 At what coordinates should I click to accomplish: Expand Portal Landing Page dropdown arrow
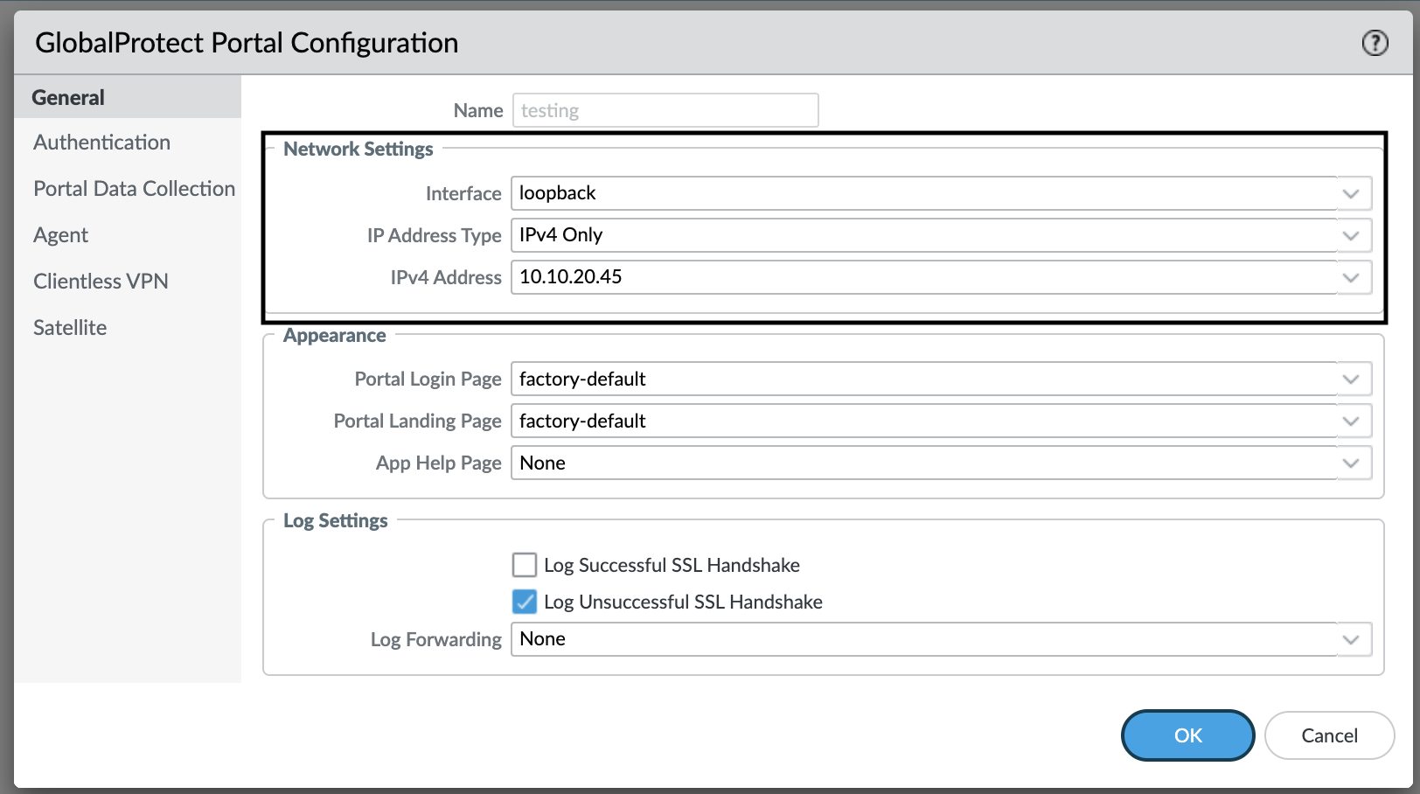(x=1352, y=421)
